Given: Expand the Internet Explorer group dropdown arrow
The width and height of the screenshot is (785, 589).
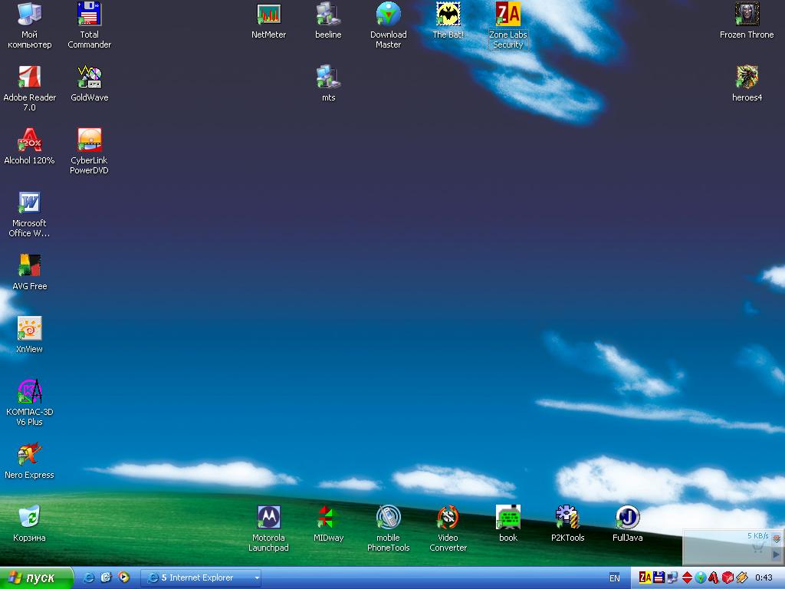Looking at the screenshot, I should [x=256, y=578].
